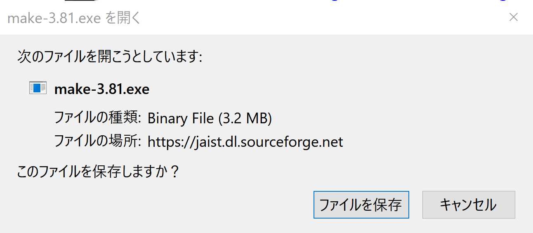Click the このファイルを保存しますか？ prompt text
Image resolution: width=533 pixels, height=233 pixels.
click(x=98, y=171)
